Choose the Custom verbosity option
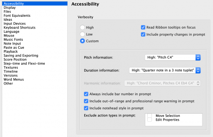The width and height of the screenshot is (213, 137). point(82,41)
